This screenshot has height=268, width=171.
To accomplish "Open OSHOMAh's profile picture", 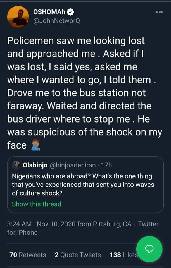I will point(18,17).
